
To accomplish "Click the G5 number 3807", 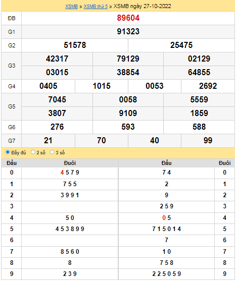I will (57, 114).
